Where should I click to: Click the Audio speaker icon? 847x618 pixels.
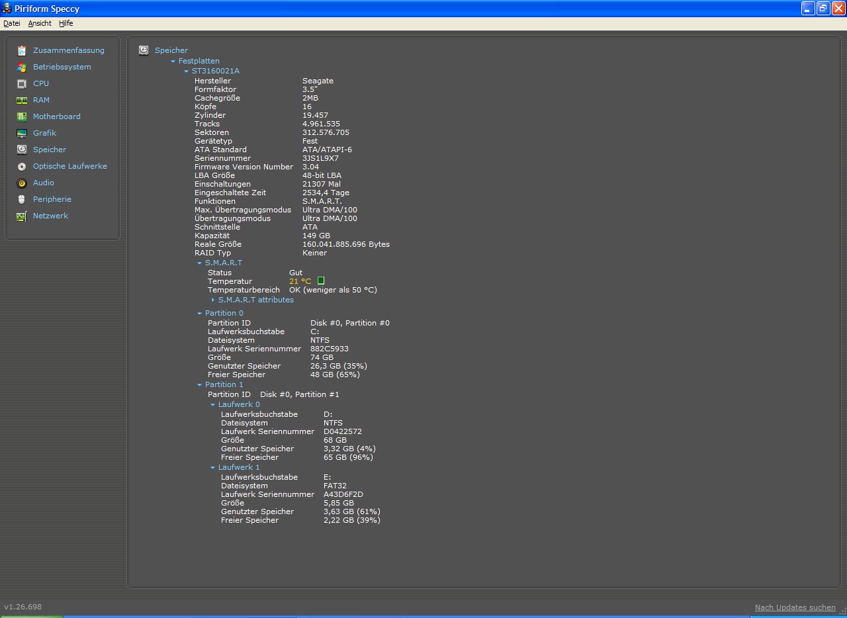pyautogui.click(x=22, y=183)
